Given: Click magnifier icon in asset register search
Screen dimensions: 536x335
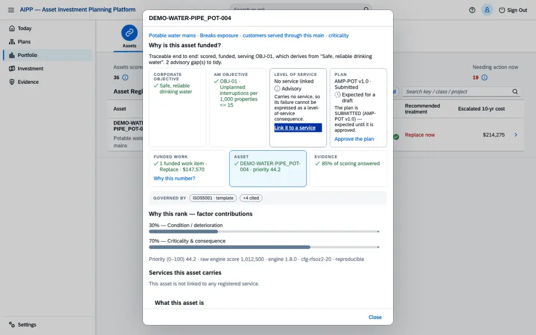Looking at the screenshot, I should (x=515, y=92).
